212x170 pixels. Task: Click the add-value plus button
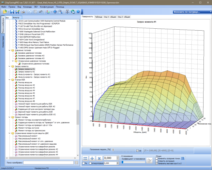click(x=92, y=158)
